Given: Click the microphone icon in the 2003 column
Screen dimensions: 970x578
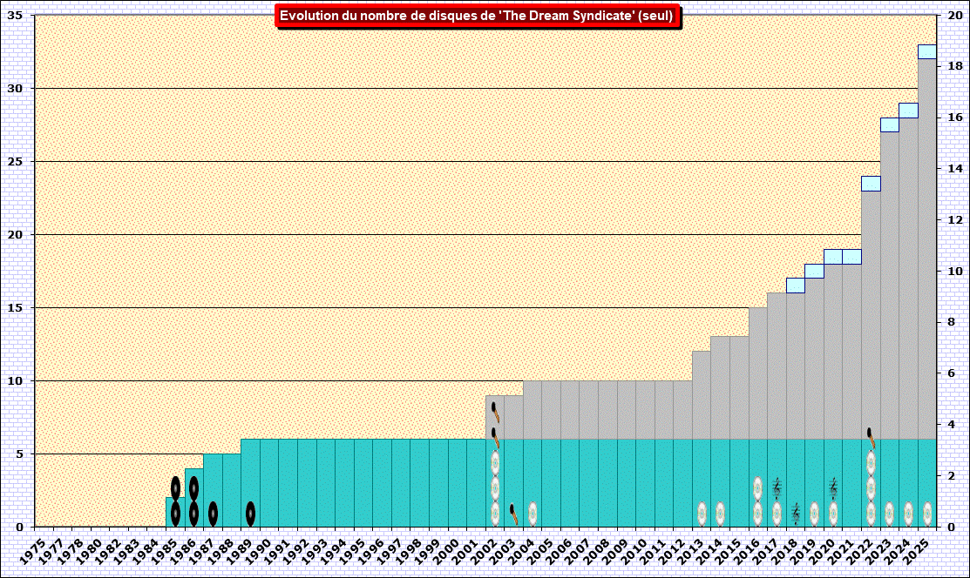Looking at the screenshot, I should [513, 514].
